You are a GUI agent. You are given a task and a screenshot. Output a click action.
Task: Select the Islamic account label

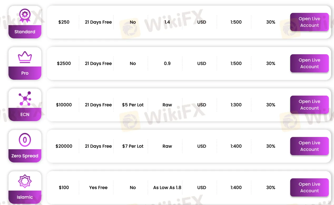pyautogui.click(x=25, y=197)
